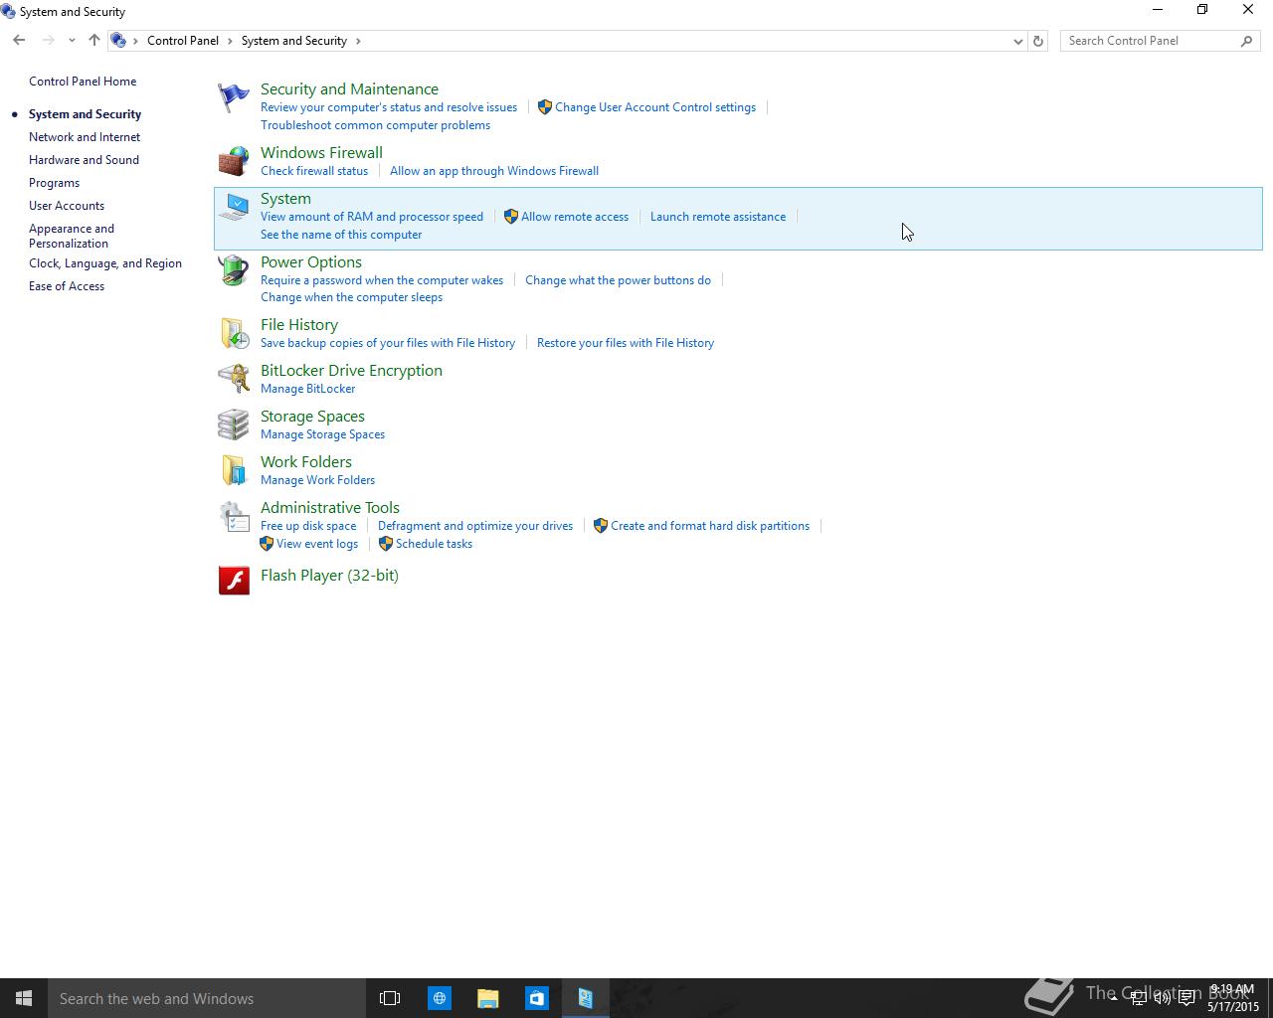Open File Explorer from the taskbar
The width and height of the screenshot is (1273, 1018).
[487, 998]
